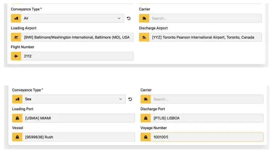270x150 pixels.
Task: Click the ship icon beside Discharge Port
Action: [x=146, y=118]
